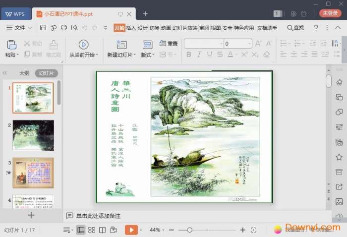Toggle Italic formatting
The height and width of the screenshot is (237, 347).
(x=199, y=55)
